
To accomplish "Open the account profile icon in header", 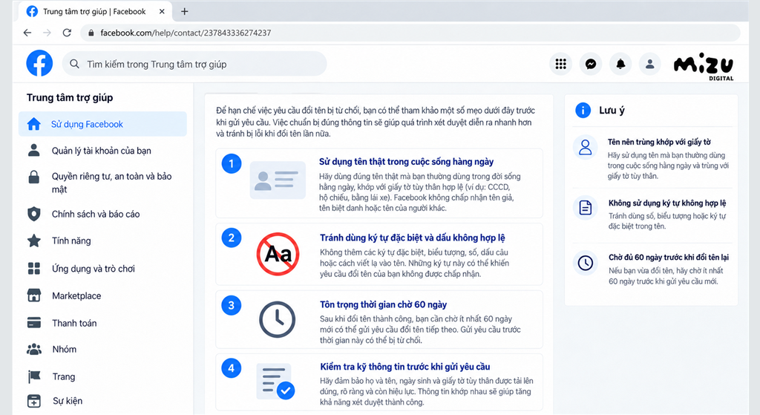I will tap(650, 64).
